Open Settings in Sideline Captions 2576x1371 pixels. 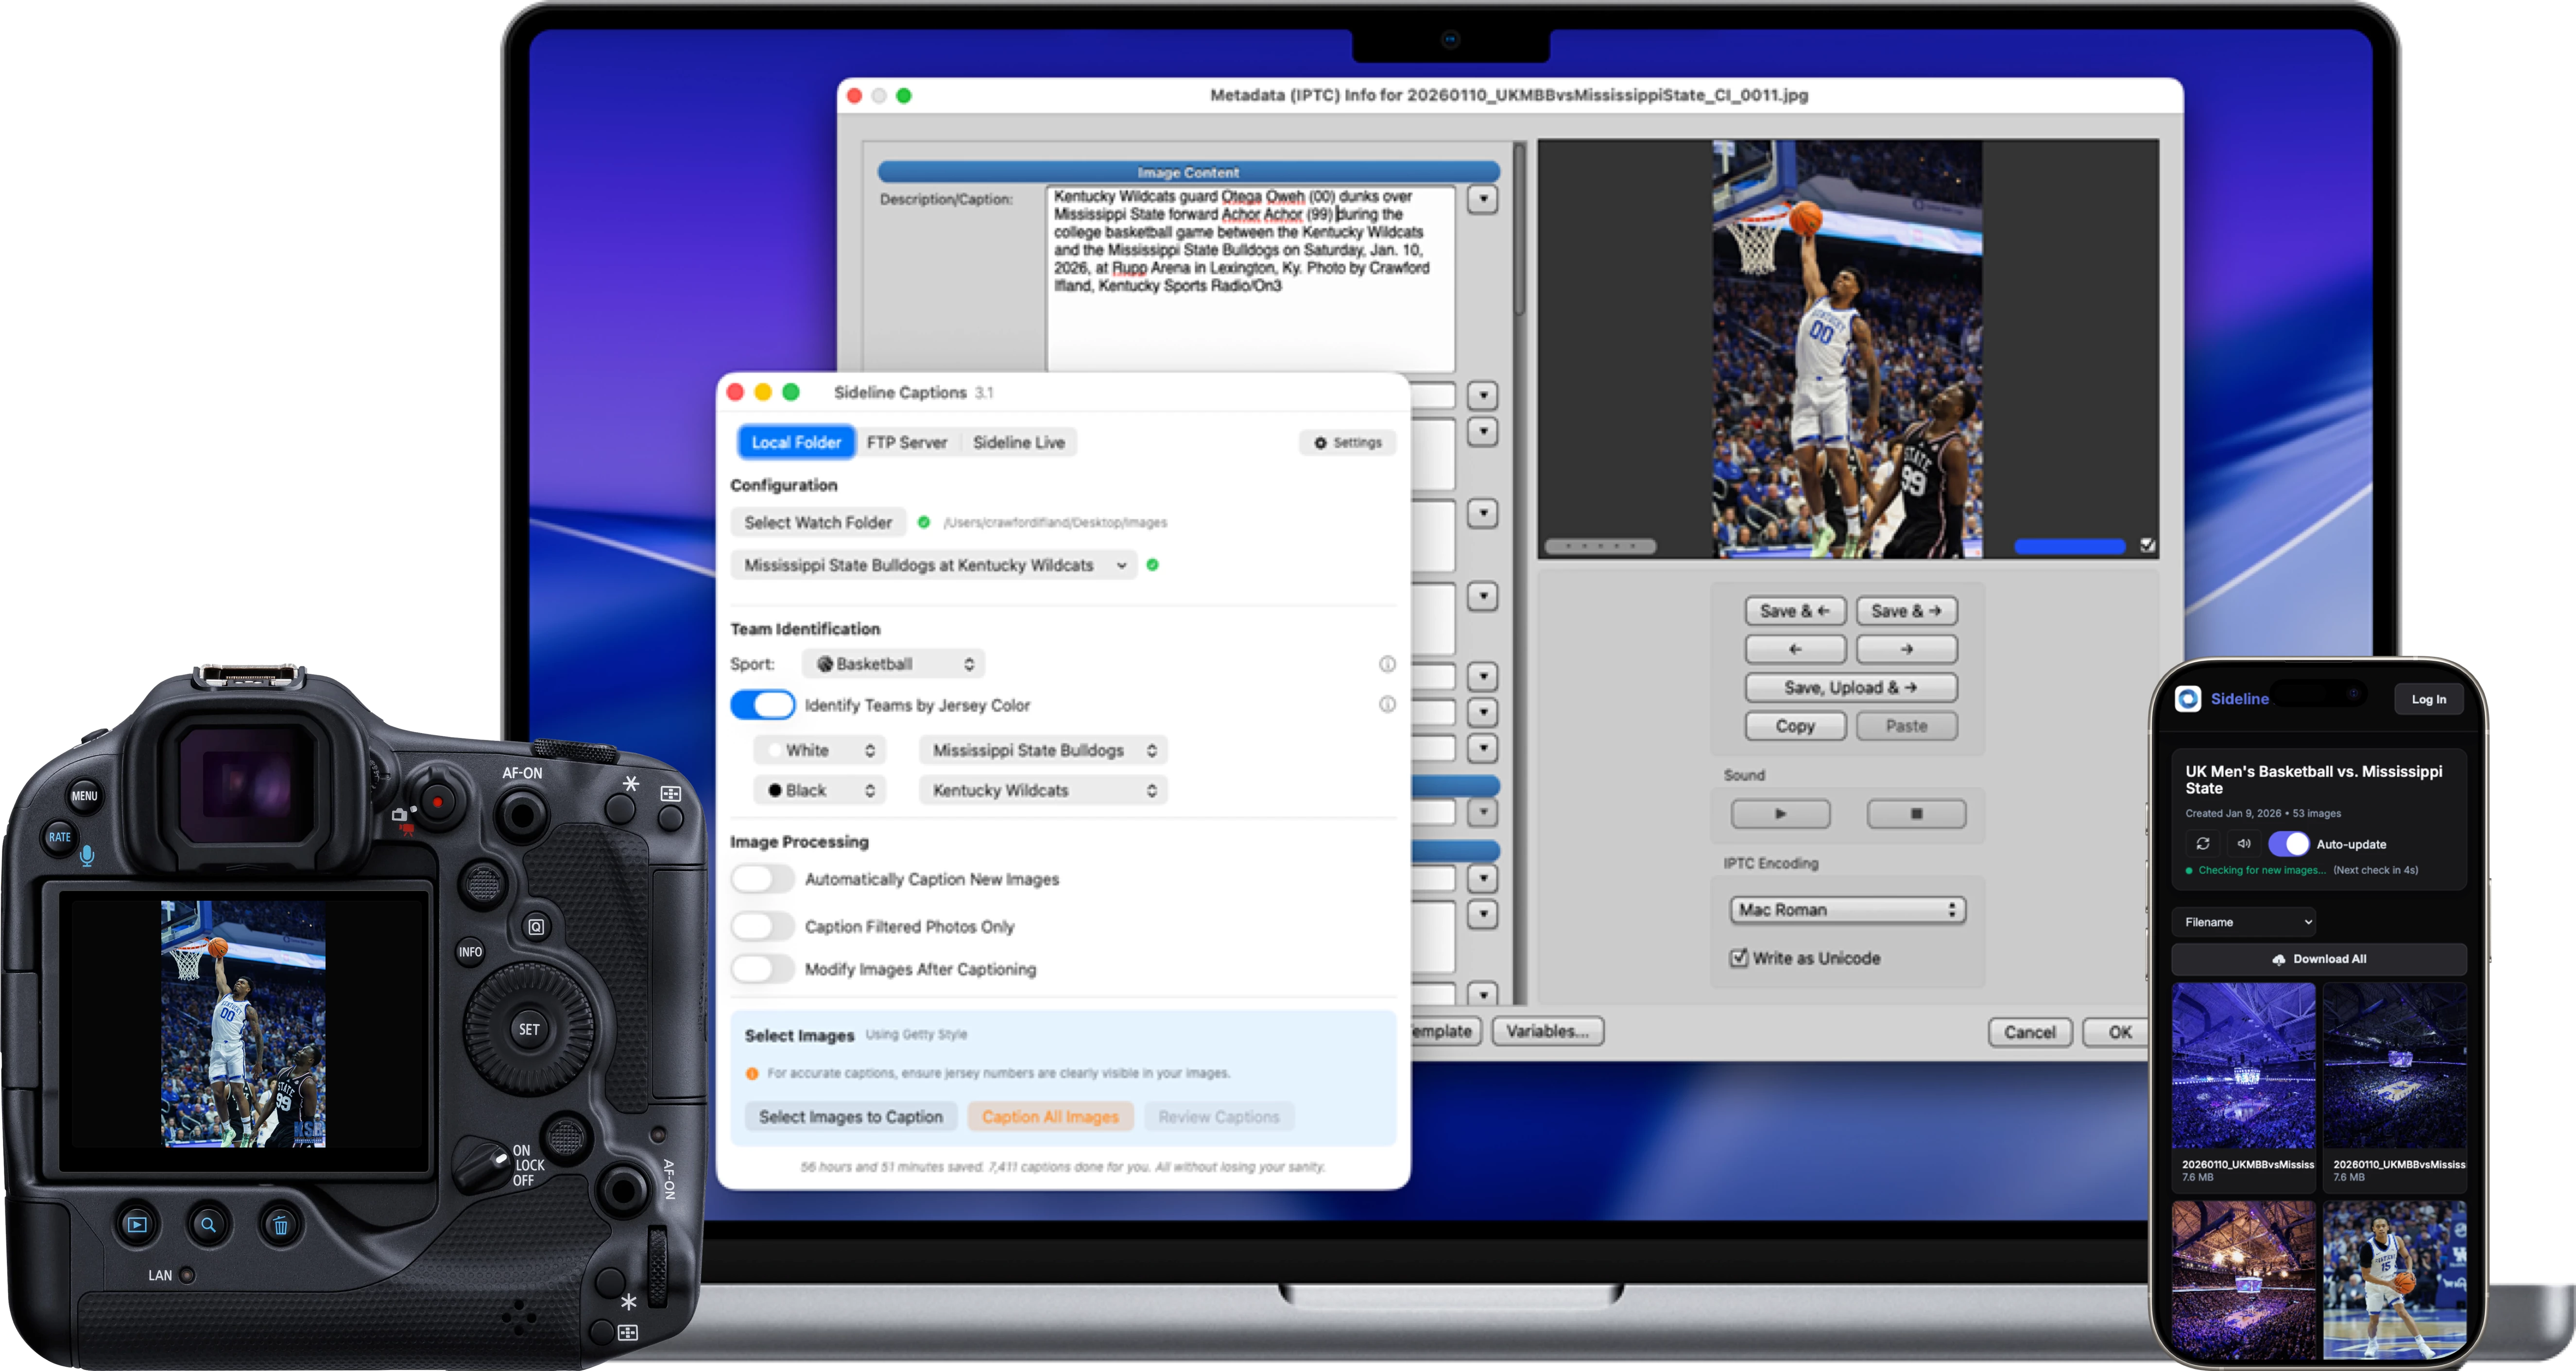1347,442
